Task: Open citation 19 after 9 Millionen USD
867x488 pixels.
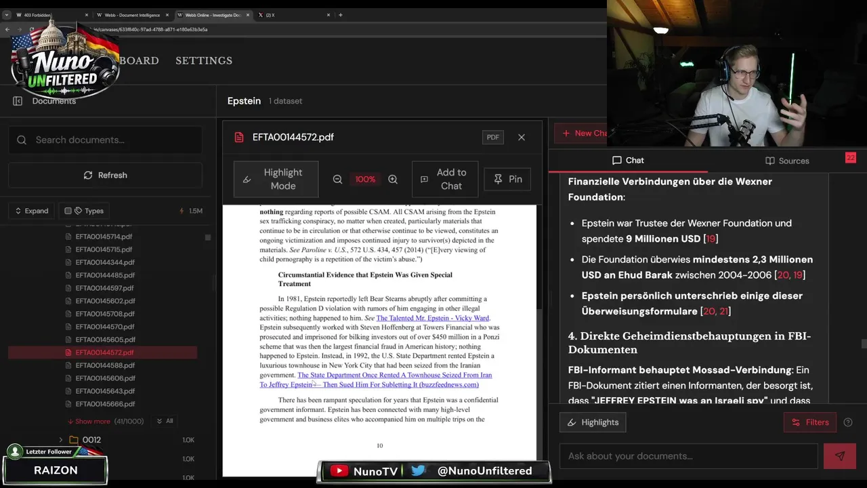Action: (x=711, y=239)
